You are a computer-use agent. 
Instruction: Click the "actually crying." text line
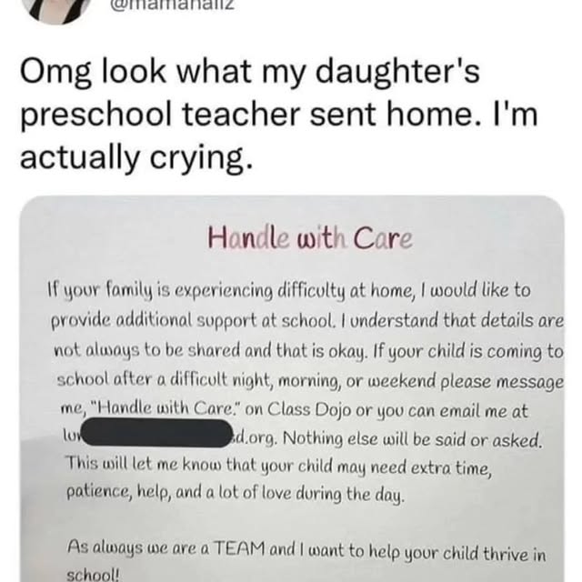133,160
